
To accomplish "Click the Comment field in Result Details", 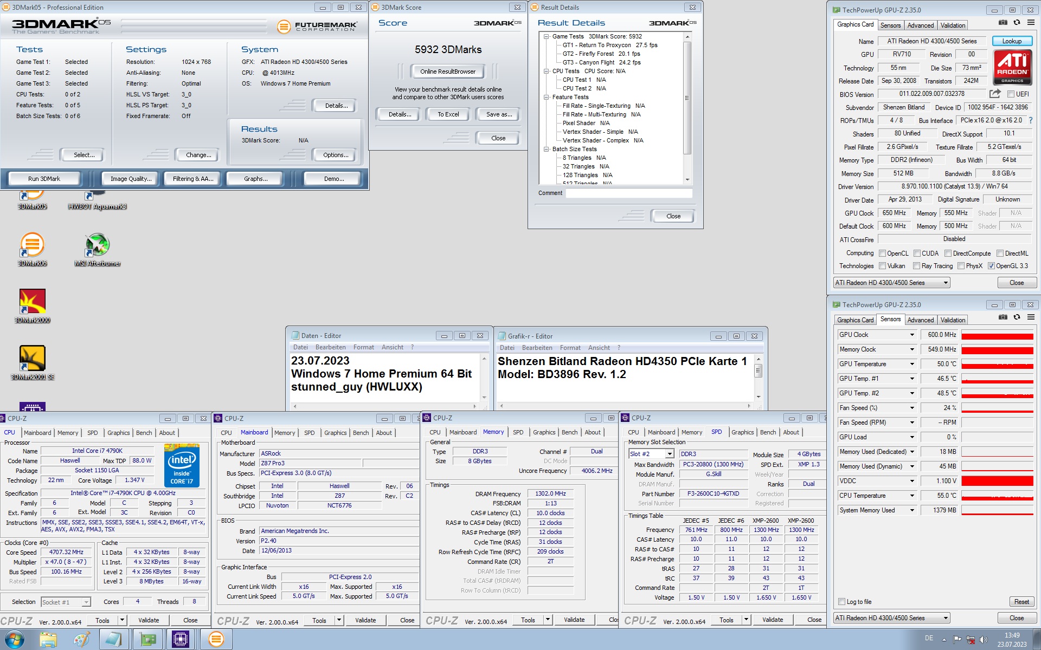I will click(629, 193).
